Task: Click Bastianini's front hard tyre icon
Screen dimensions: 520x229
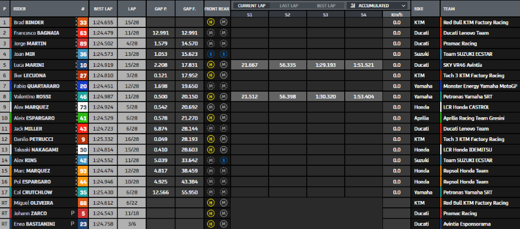Action: point(210,224)
